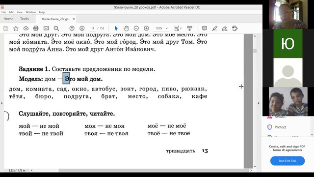Activate the Hand pan tool

[x=126, y=29]
